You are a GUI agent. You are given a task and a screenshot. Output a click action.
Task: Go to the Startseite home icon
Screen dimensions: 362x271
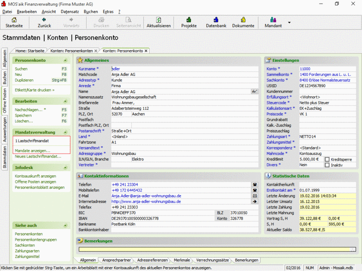[14, 20]
